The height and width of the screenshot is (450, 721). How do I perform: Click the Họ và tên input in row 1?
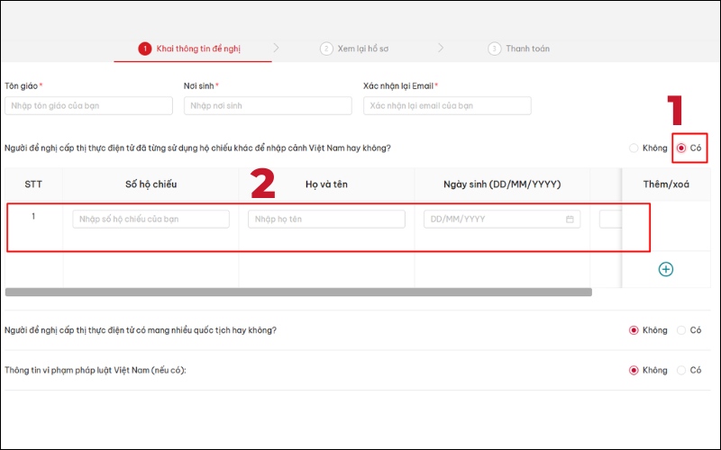click(x=326, y=219)
